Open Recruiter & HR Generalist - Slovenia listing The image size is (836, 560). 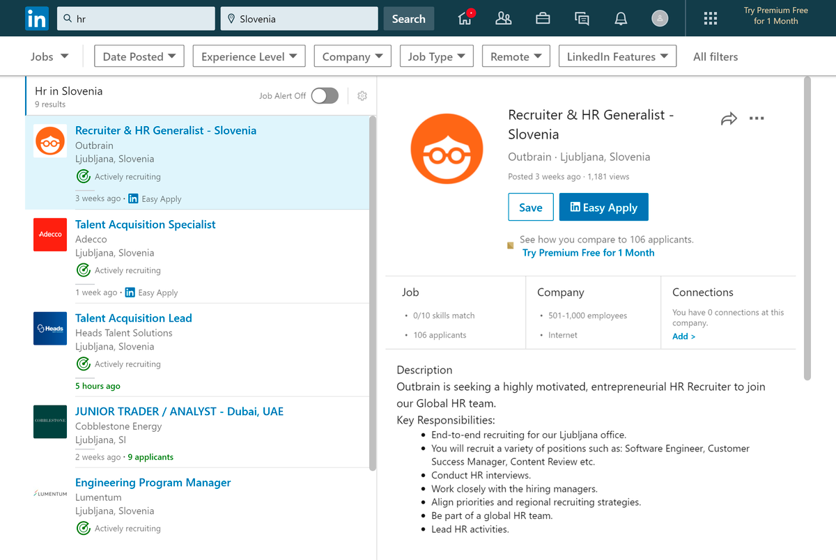coord(166,131)
